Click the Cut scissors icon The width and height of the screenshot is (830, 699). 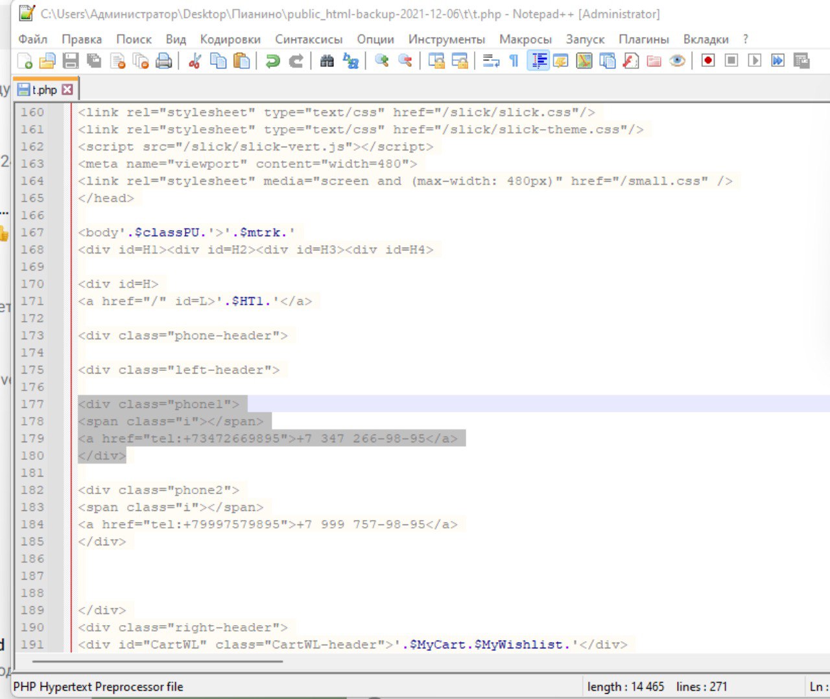(x=195, y=61)
